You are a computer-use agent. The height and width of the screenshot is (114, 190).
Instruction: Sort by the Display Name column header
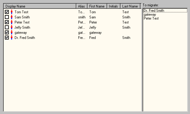pos(40,6)
